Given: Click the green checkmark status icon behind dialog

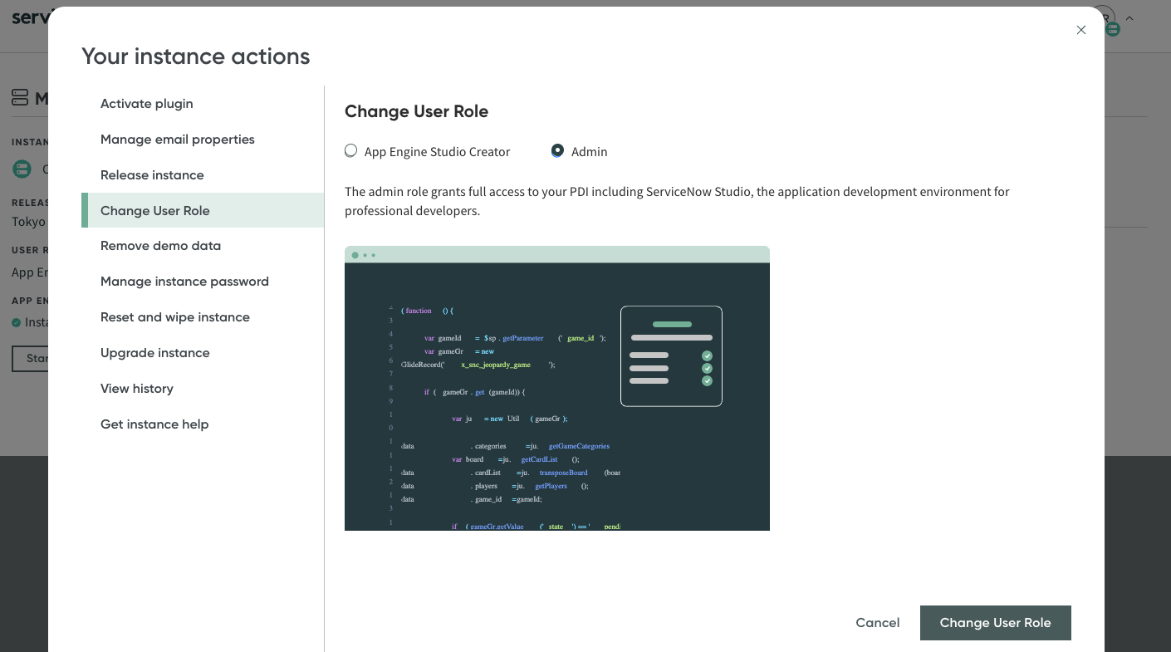Looking at the screenshot, I should pyautogui.click(x=17, y=322).
